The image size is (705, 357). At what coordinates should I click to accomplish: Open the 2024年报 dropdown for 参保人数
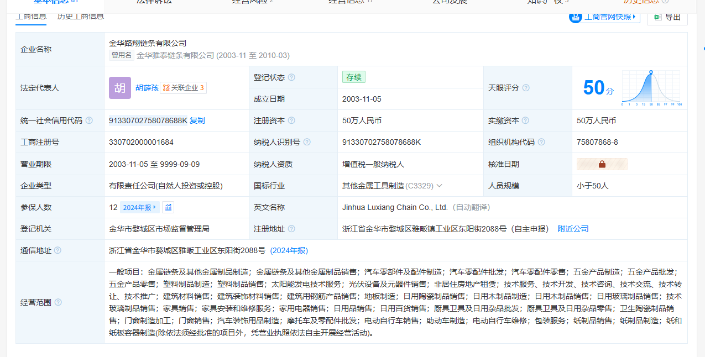pyautogui.click(x=140, y=207)
